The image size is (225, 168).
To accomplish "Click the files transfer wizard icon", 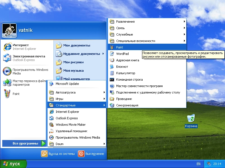I will pos(7,82).
